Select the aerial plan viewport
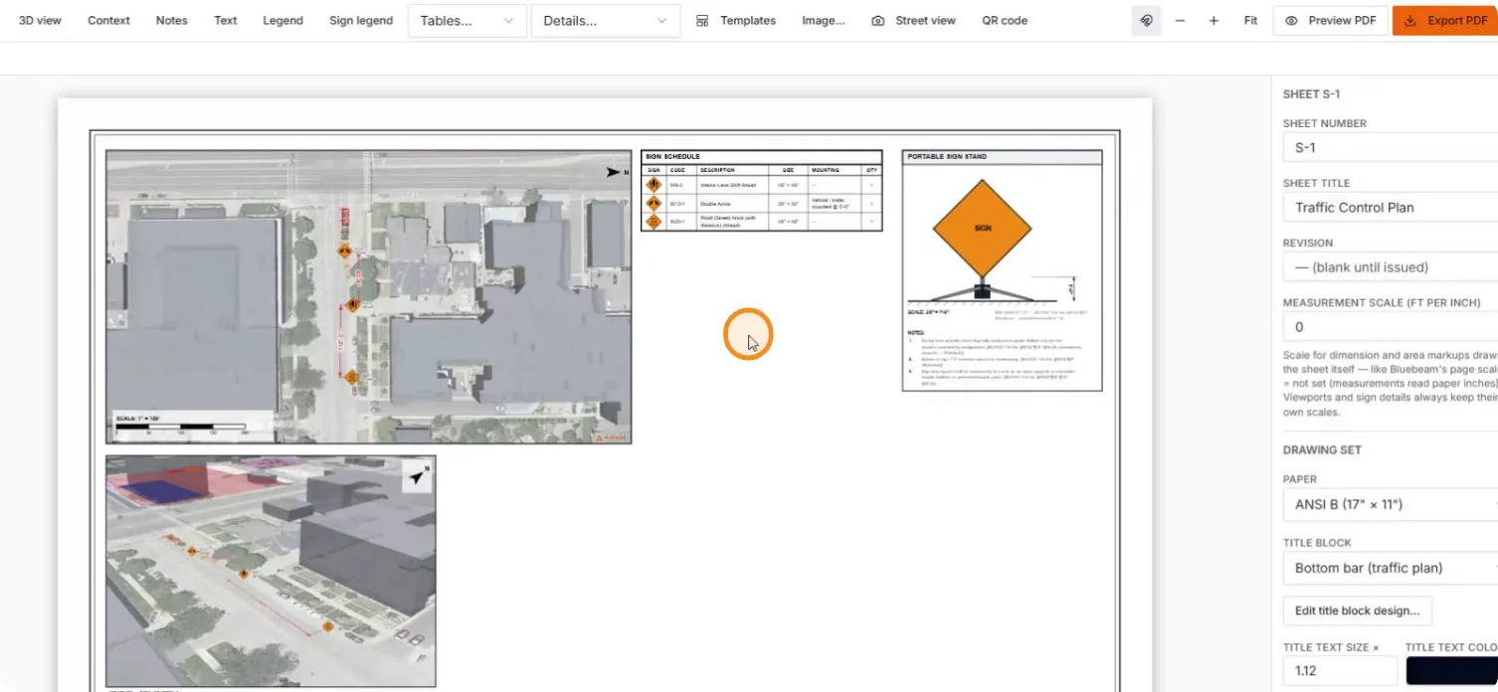 (369, 297)
